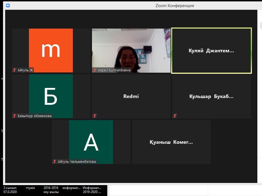Click the muted mic on Кульшар Букаб tile
The height and width of the screenshot is (196, 262).
[174, 116]
